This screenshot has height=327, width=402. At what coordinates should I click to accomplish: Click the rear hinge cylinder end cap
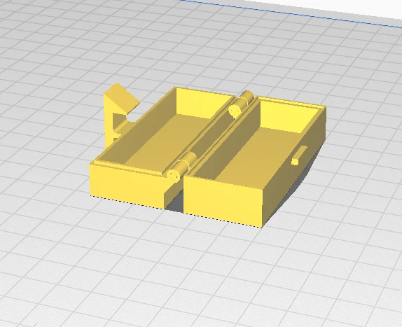pos(235,111)
